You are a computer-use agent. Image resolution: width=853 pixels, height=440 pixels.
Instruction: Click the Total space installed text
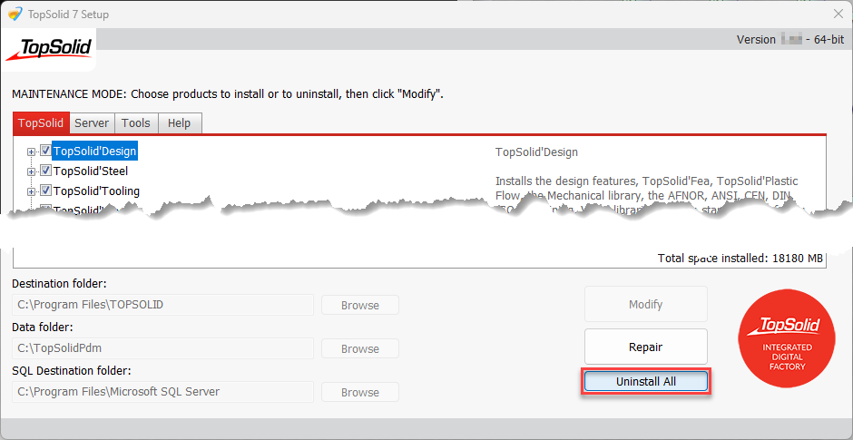[740, 259]
